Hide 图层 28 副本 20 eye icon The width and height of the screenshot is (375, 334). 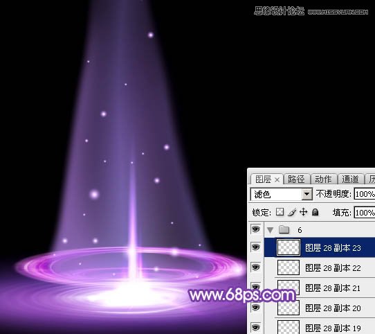click(x=256, y=308)
